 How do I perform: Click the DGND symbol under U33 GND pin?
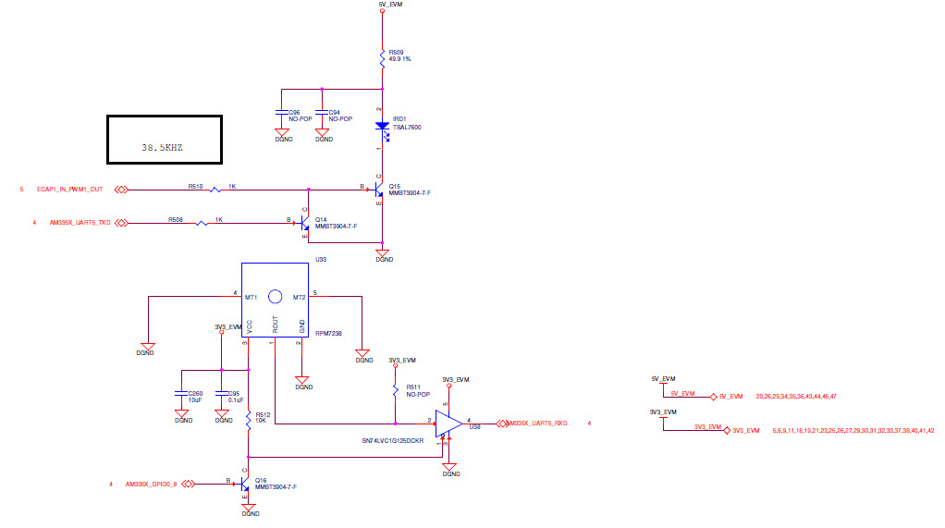(302, 381)
